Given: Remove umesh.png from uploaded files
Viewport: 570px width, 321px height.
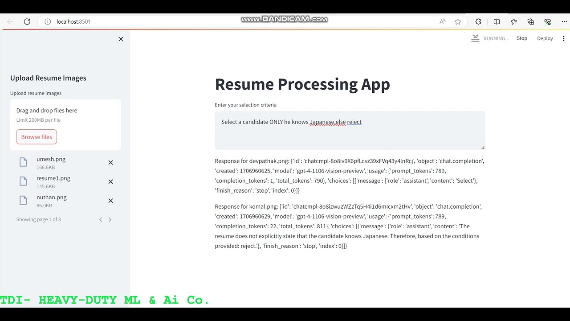Looking at the screenshot, I should click(111, 163).
